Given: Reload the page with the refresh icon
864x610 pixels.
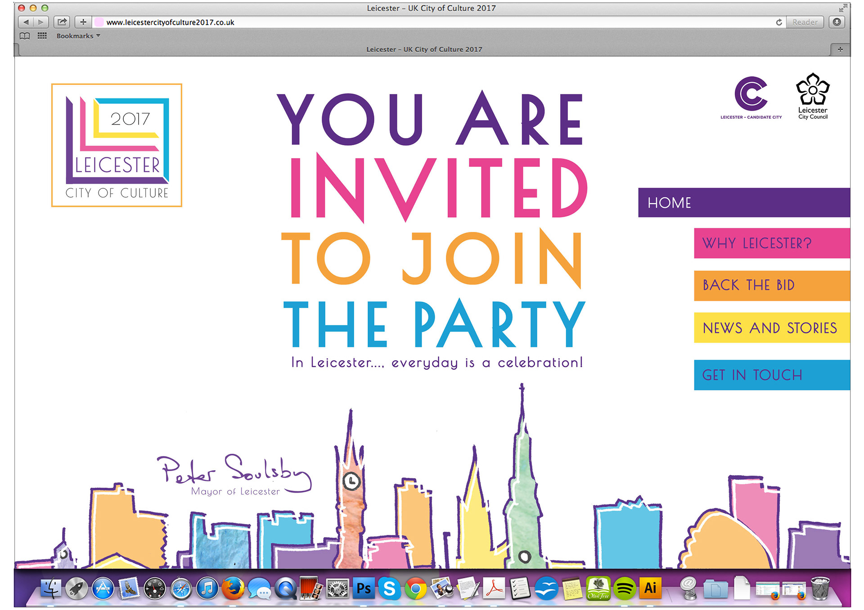Looking at the screenshot, I should (x=779, y=22).
